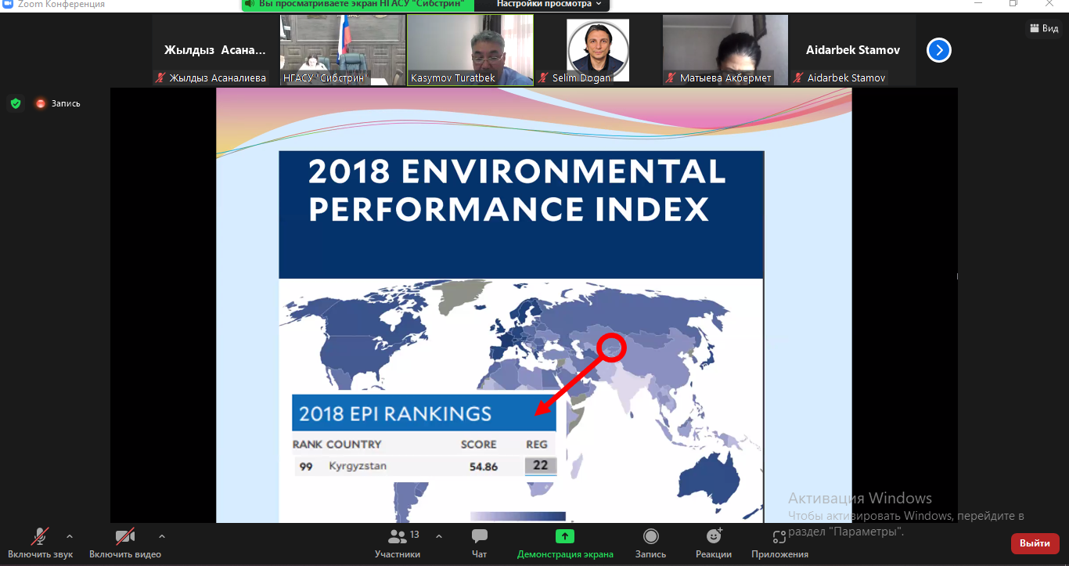Open the Настройки просмотра dropdown
1069x566 pixels.
pos(549,4)
